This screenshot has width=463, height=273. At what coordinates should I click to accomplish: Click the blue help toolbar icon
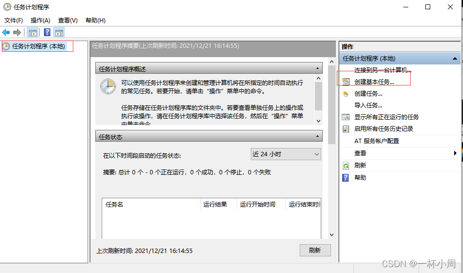(x=47, y=32)
